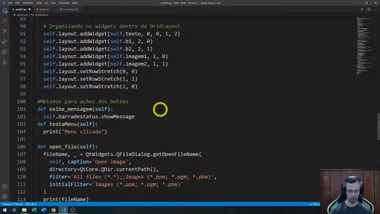Click the vertical editor scrollbar thumb
Screen dimensions: 380x214
coord(378,127)
